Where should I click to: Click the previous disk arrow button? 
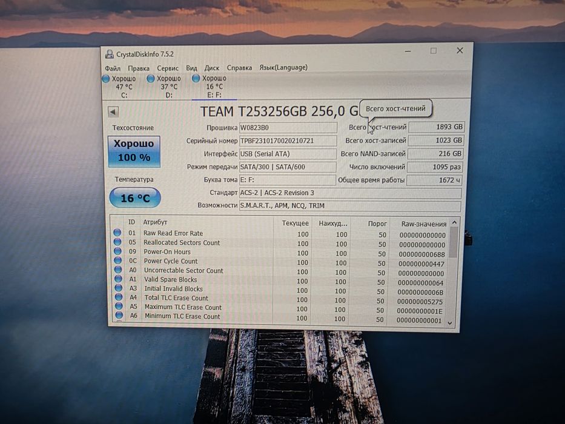tap(113, 112)
